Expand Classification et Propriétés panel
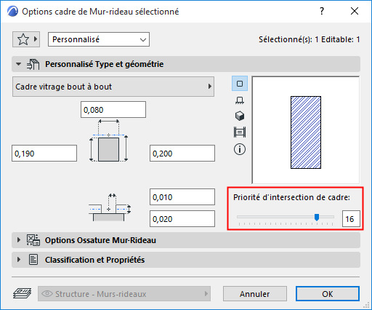The height and width of the screenshot is (310, 372). [18, 260]
